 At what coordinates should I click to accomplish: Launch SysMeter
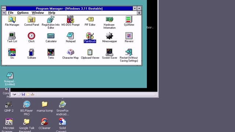(x=129, y=21)
